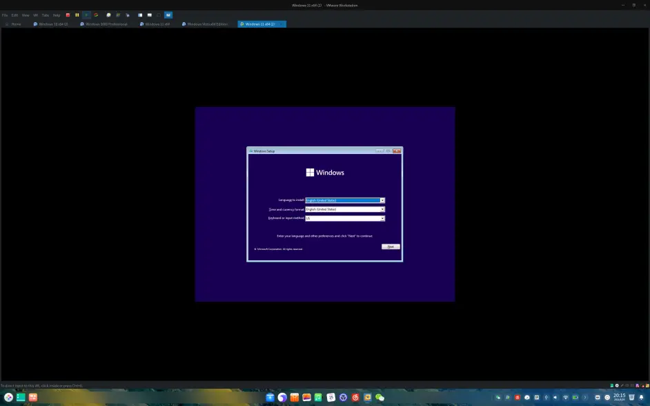The height and width of the screenshot is (406, 650).
Task: Click the highlighted blue stretch guest toolbar icon
Action: (168, 15)
